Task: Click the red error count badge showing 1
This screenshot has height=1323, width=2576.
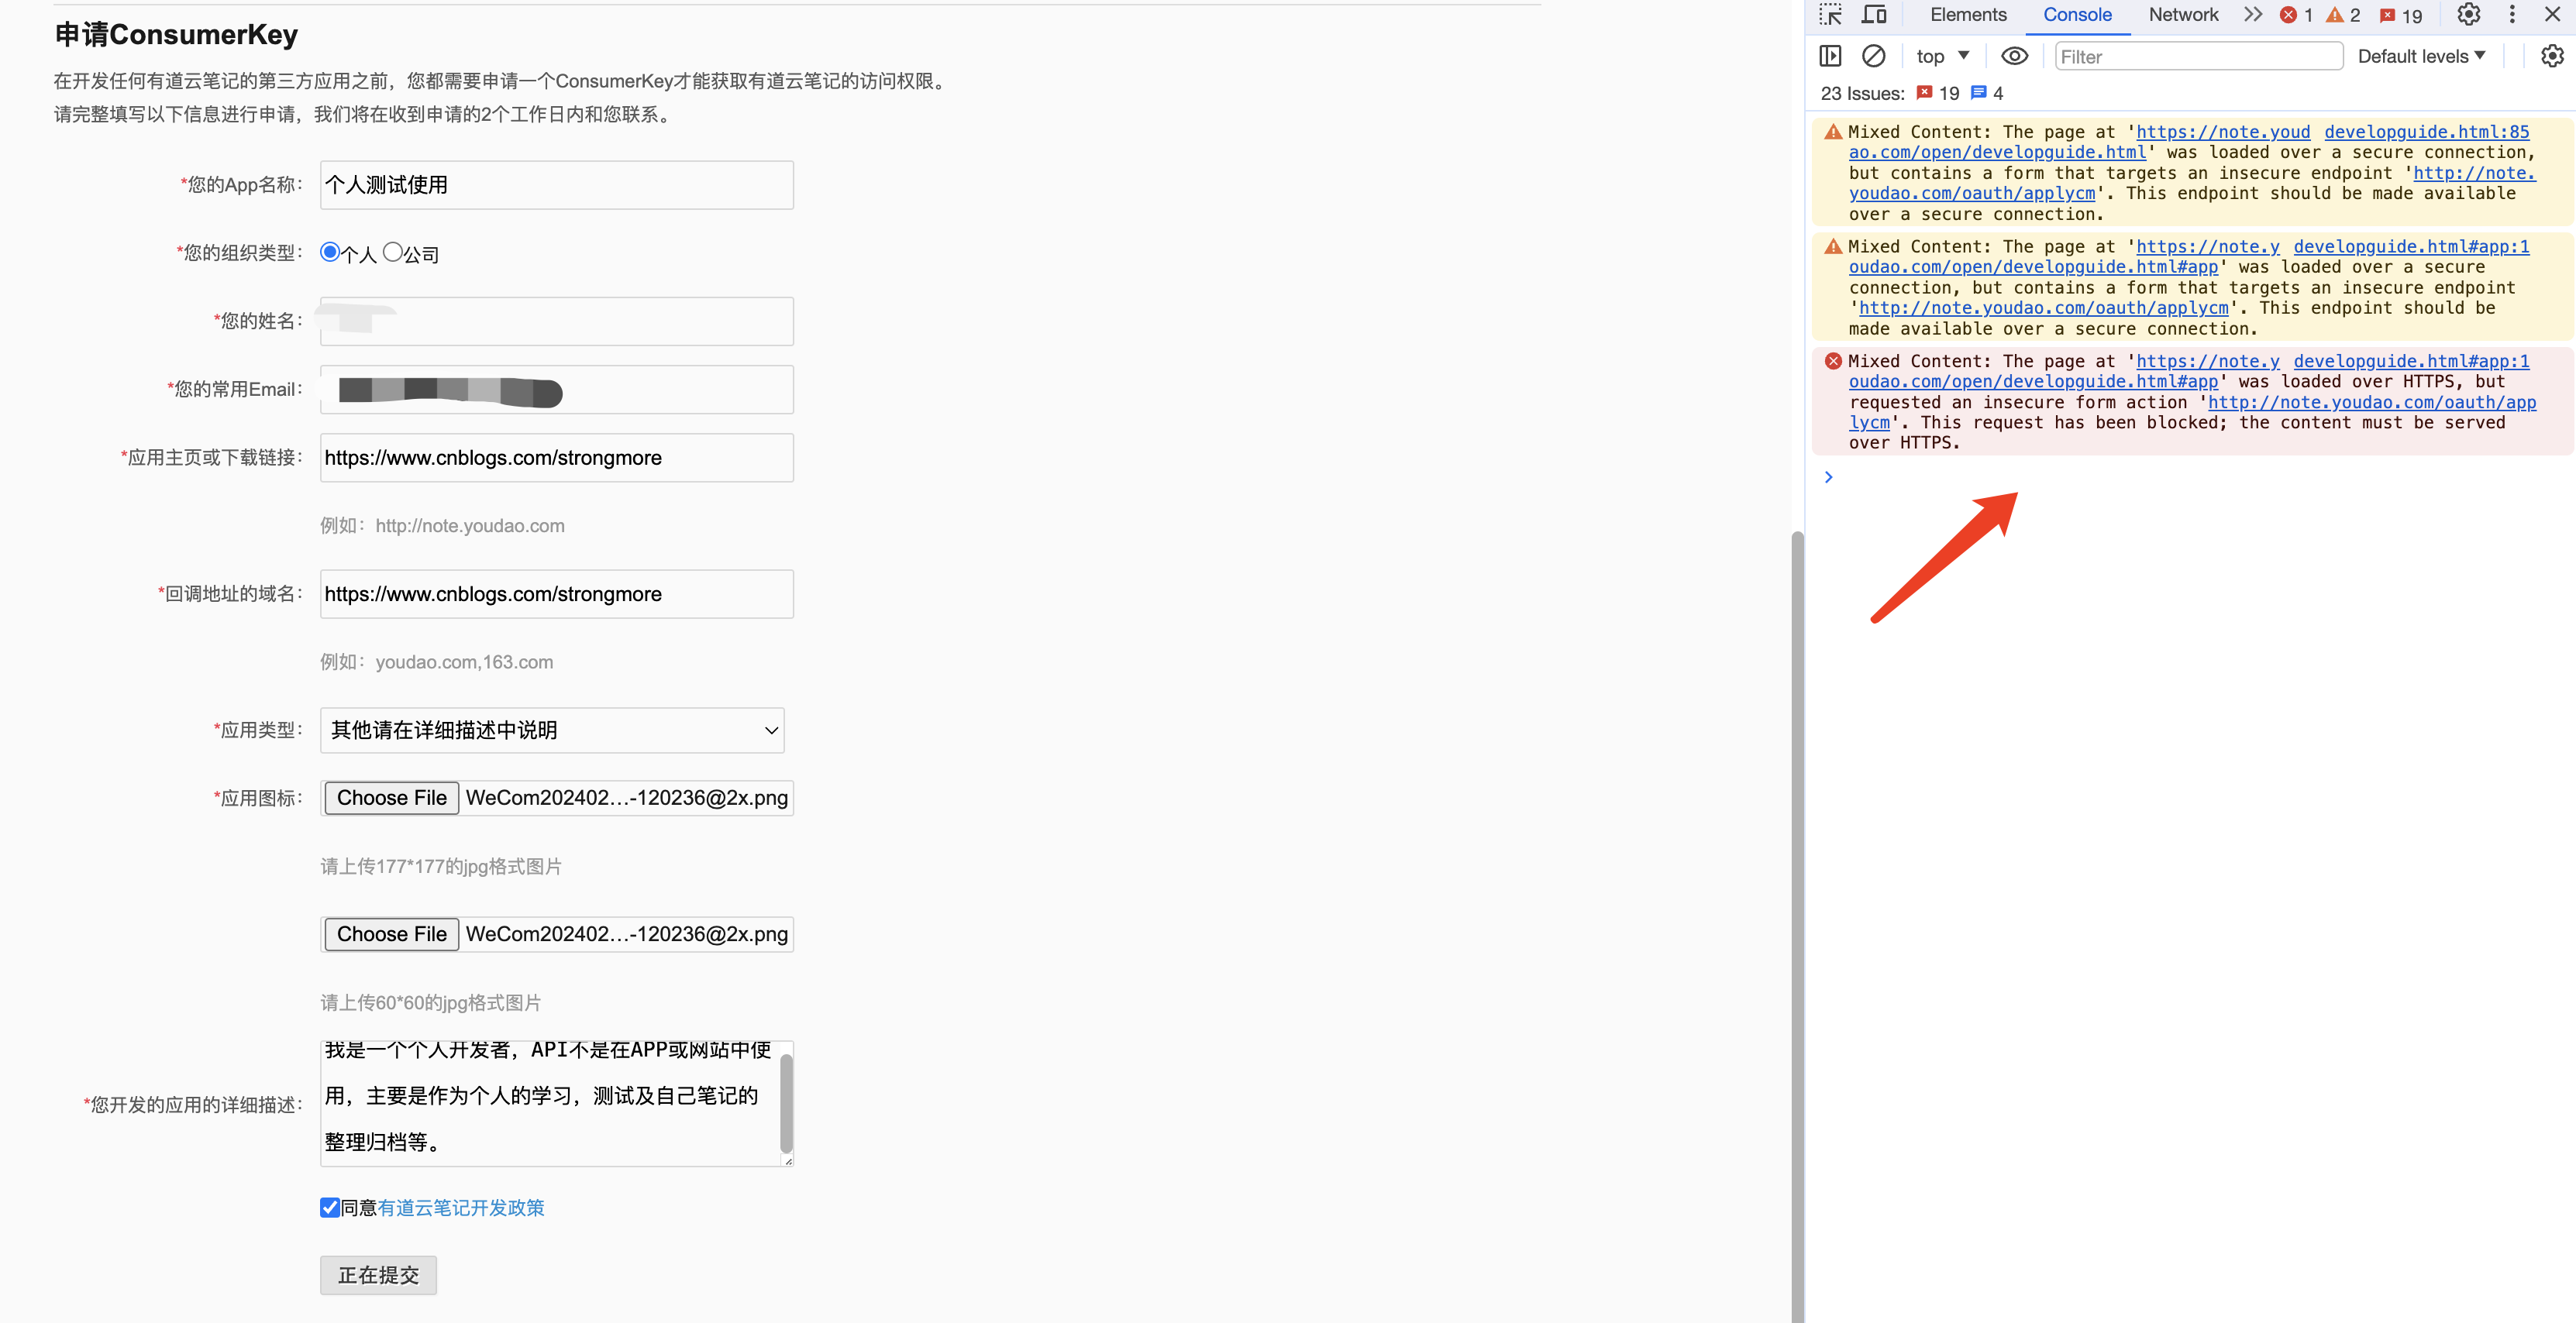Action: pyautogui.click(x=2296, y=15)
